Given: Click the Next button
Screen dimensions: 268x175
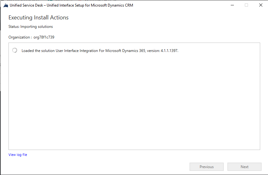Looking at the screenshot, I should tap(245, 167).
